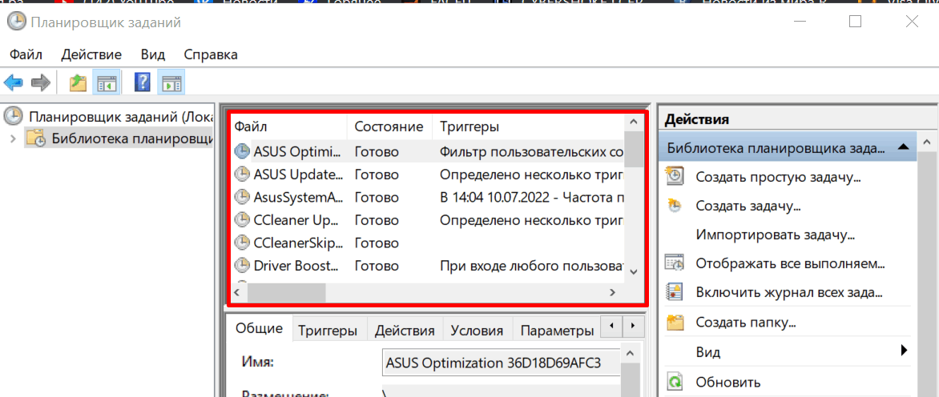Open help via the question mark icon
Screen dimensions: 939x397
coord(143,82)
